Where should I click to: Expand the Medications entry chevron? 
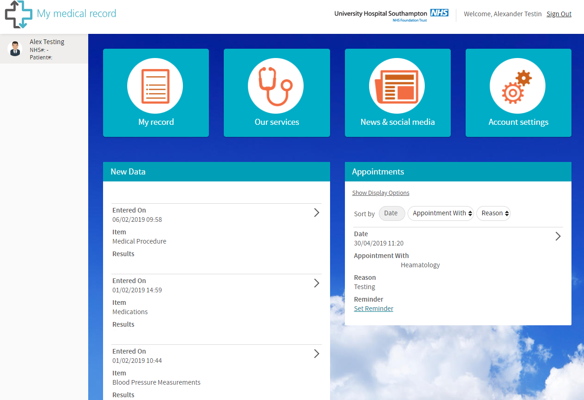point(317,283)
